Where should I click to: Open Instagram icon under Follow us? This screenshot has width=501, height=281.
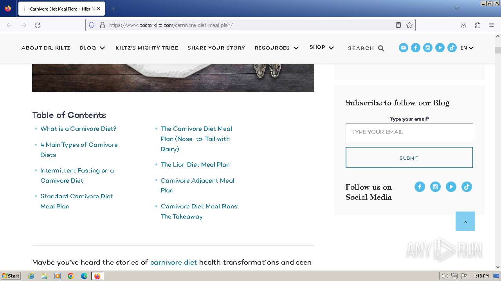pos(435,187)
